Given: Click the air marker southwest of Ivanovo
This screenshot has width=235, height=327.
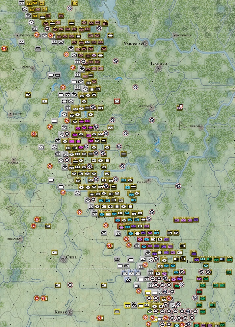Looking at the screenshot, I should pos(136,87).
